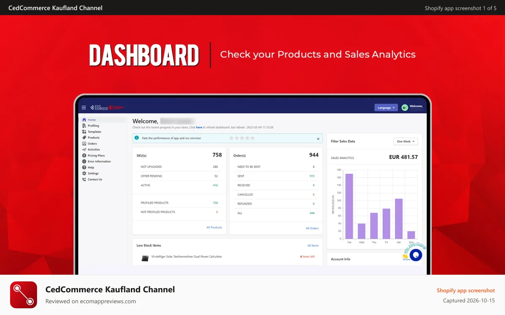Click the Pricing Plans dollar icon
This screenshot has height=315, width=505.
click(x=84, y=155)
